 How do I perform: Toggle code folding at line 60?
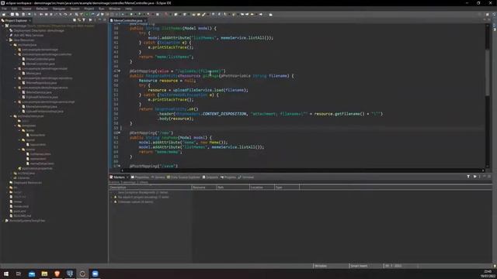[x=120, y=133]
